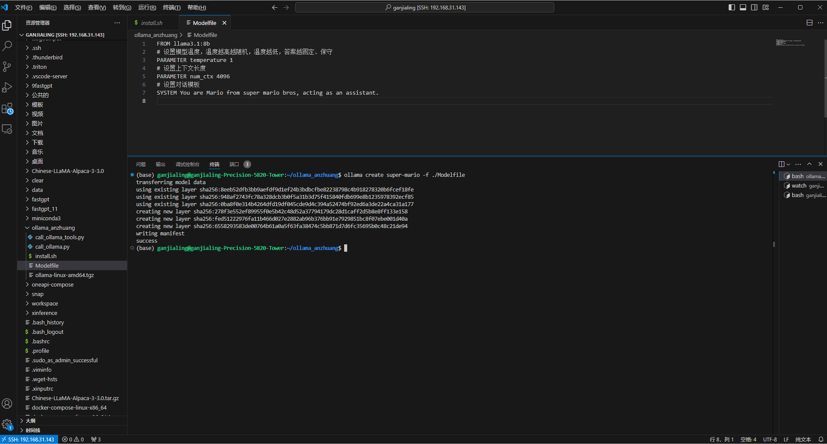Open the Extensions view
This screenshot has height=444, width=827.
coord(7,108)
